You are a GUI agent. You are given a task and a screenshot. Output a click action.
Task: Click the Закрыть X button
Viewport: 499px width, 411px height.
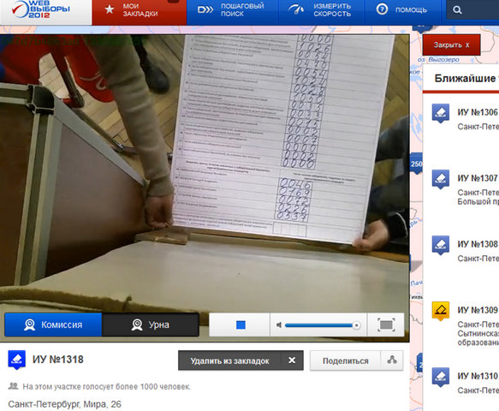pos(451,45)
